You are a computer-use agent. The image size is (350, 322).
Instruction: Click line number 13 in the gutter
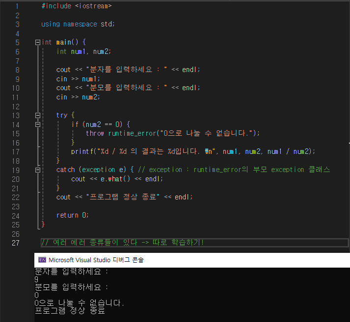16,116
